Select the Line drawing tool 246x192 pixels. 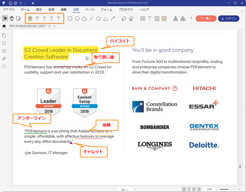click(91, 19)
